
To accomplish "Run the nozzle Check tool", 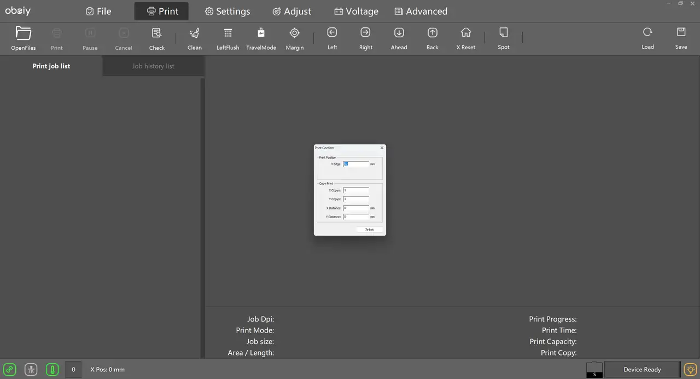I will pos(157,33).
